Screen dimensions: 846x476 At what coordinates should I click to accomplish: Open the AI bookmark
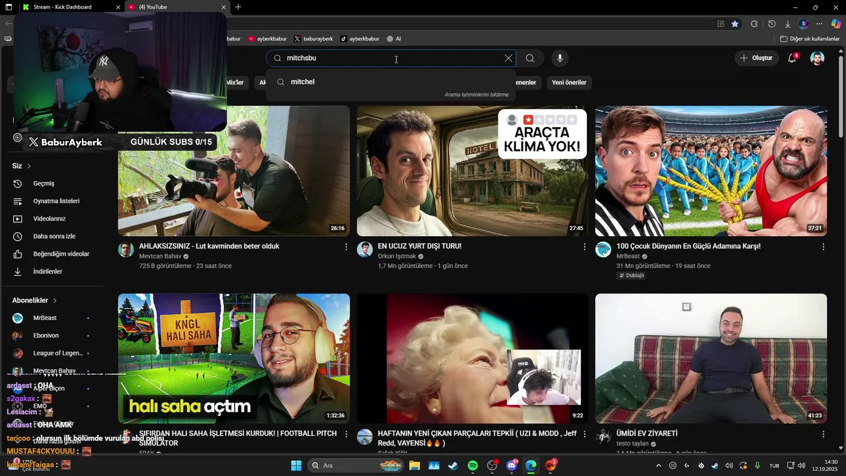tap(394, 39)
